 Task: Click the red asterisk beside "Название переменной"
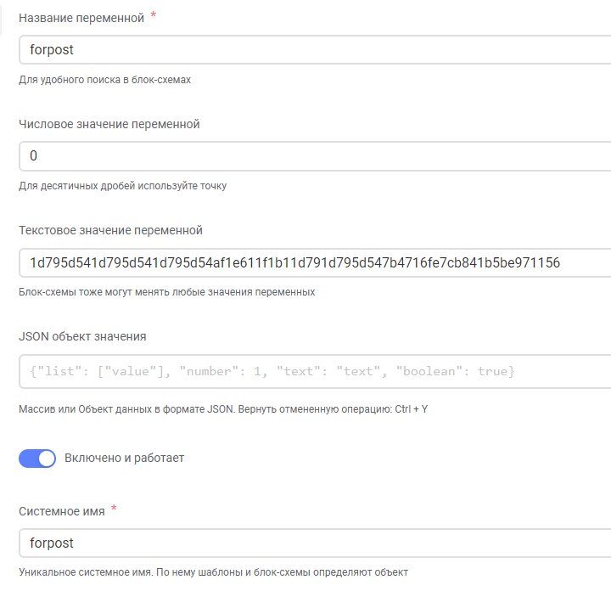(153, 14)
